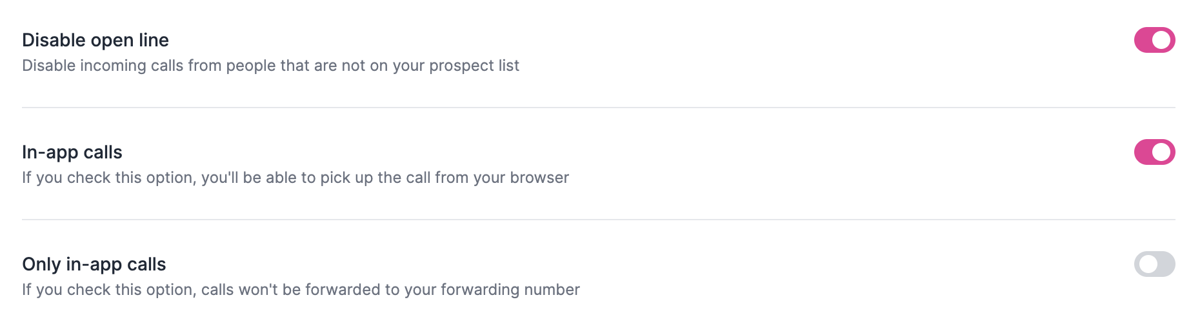This screenshot has height=331, width=1200.
Task: Click the forwarding number description text
Action: point(301,290)
